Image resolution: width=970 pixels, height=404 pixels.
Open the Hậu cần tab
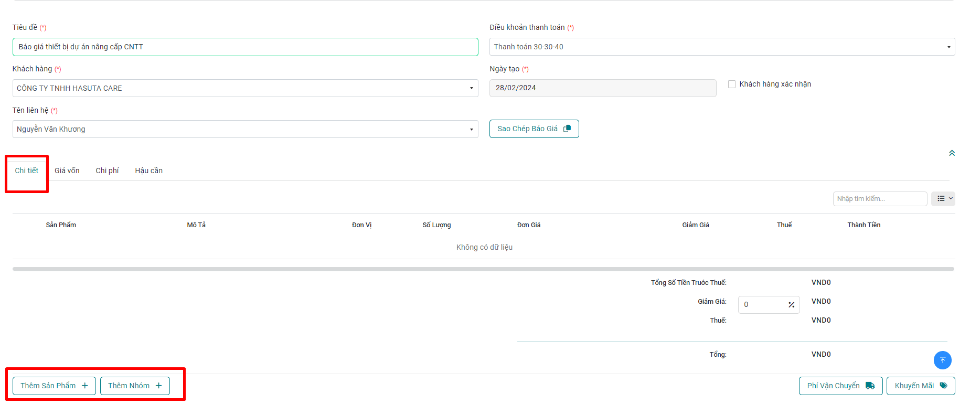click(148, 171)
